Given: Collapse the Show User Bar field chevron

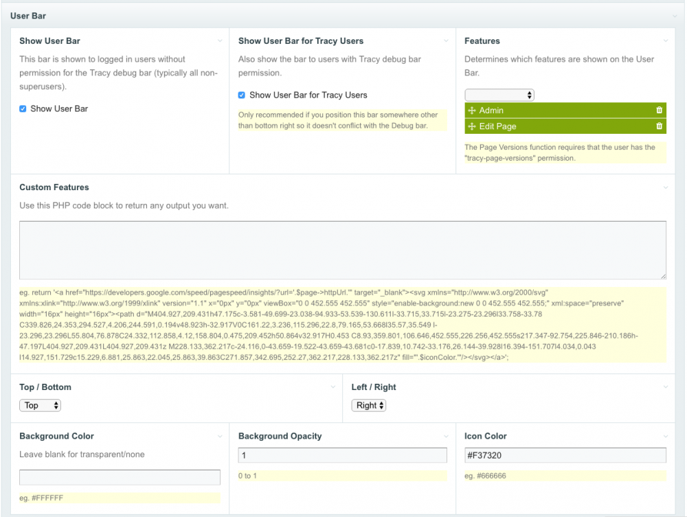Looking at the screenshot, I should (x=220, y=41).
